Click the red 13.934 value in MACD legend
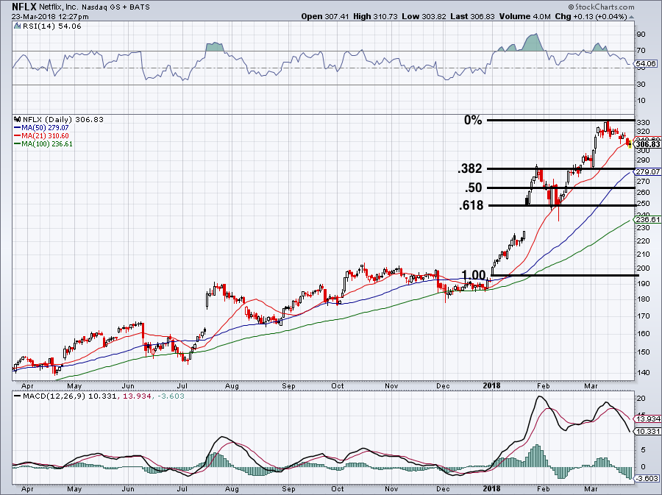The width and height of the screenshot is (662, 495). point(136,396)
